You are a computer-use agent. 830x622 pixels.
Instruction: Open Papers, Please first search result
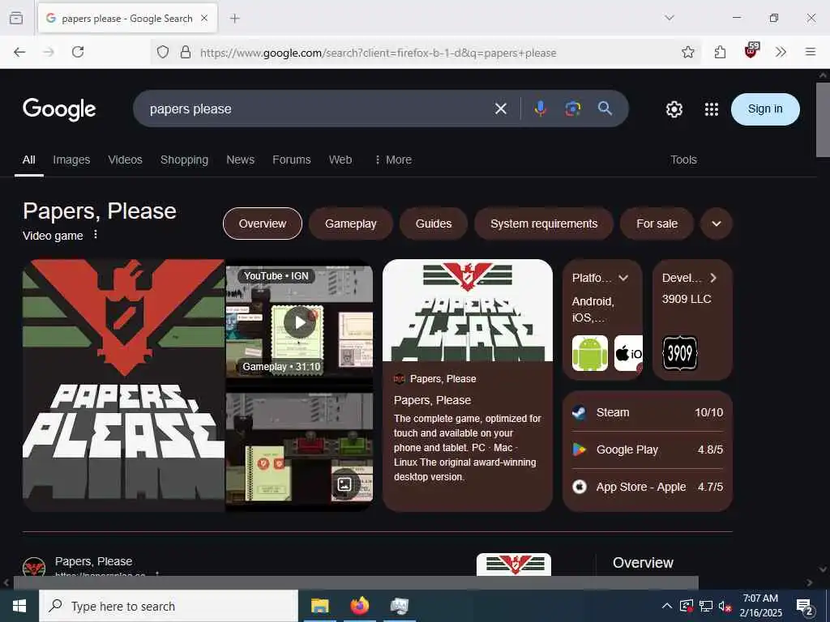click(94, 562)
